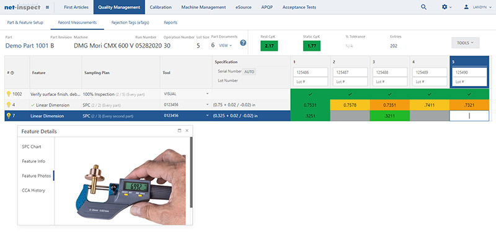
Task: Click the checkmark cell for part 2, feature 1002
Action: tap(350, 94)
